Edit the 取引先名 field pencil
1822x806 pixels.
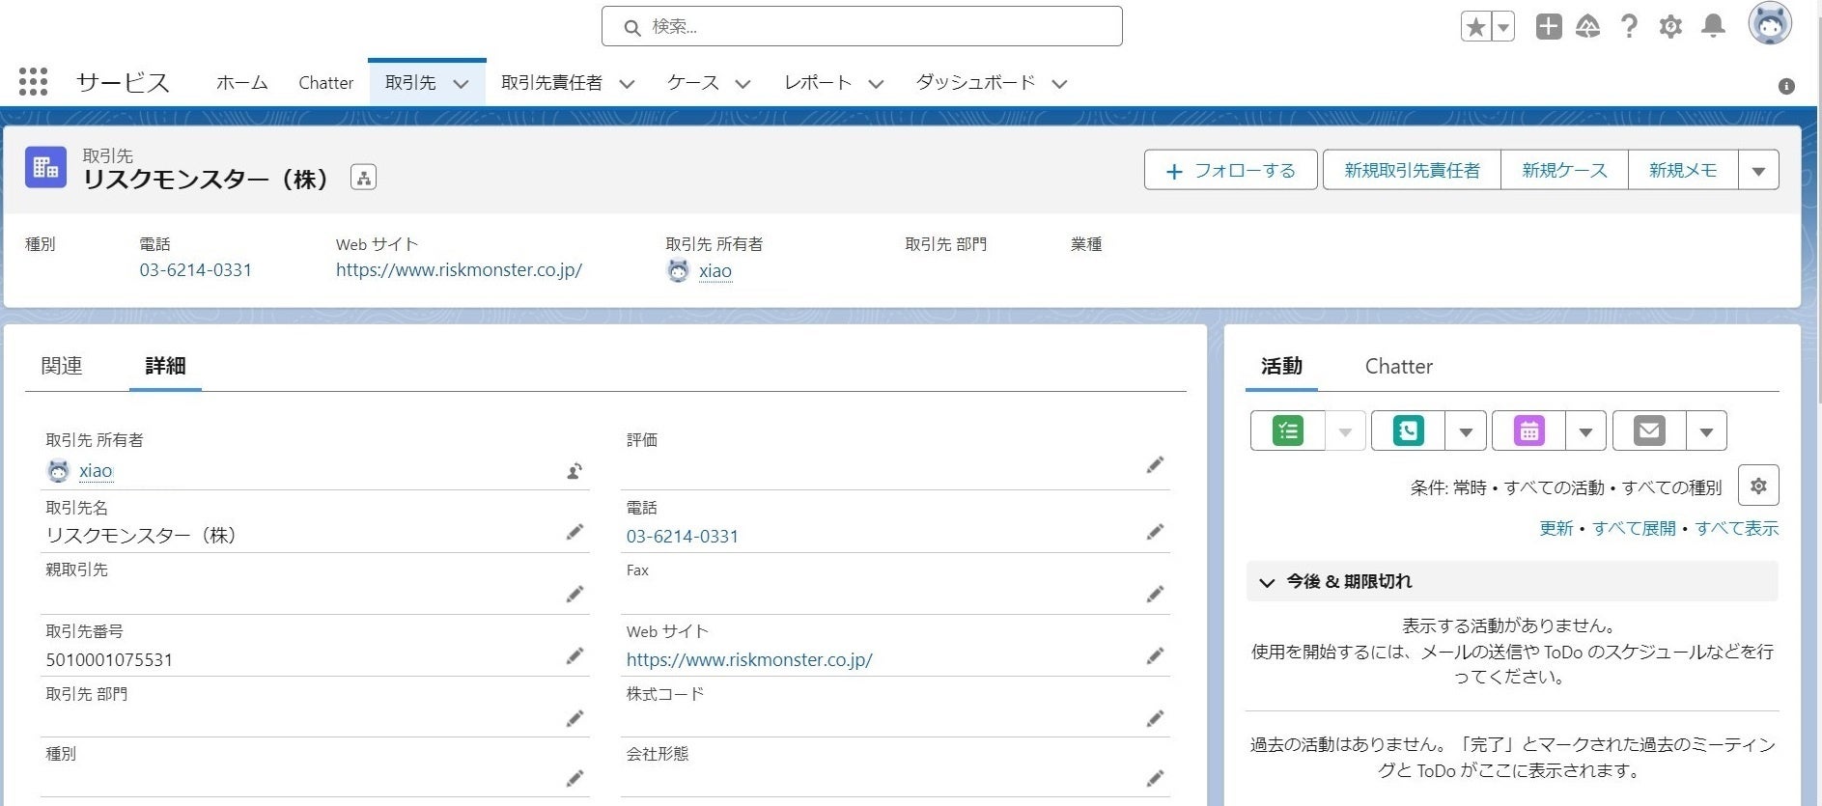point(575,532)
